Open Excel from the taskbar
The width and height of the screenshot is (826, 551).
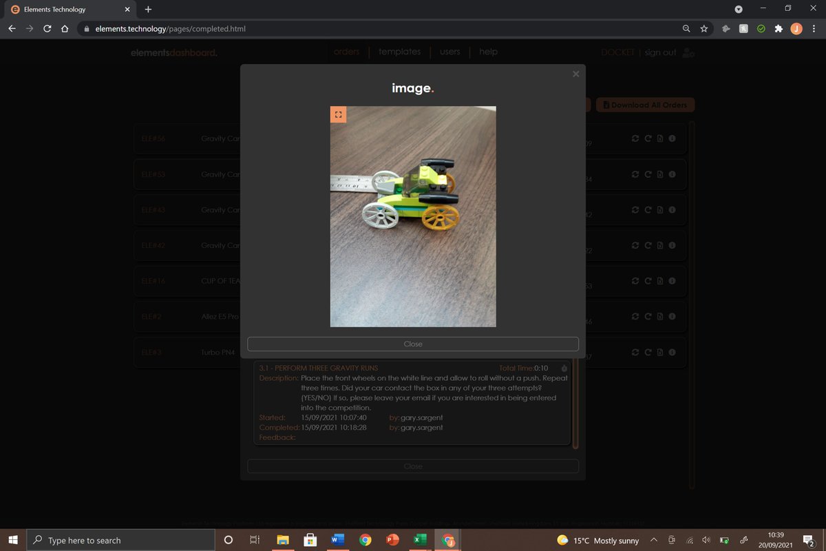click(x=421, y=540)
